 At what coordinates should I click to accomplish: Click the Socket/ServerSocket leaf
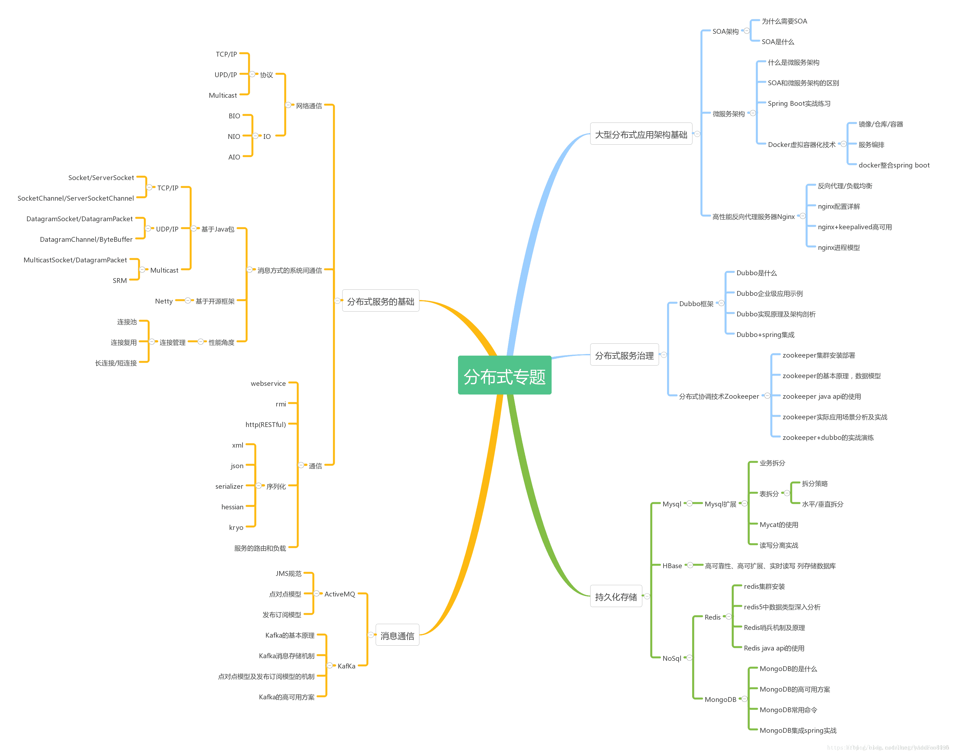pos(101,177)
